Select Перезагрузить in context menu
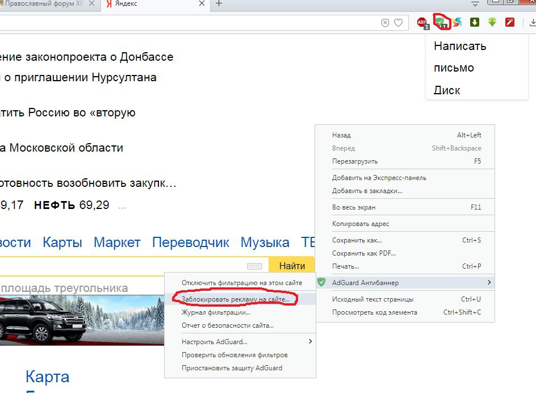This screenshot has height=393, width=536. click(x=406, y=161)
